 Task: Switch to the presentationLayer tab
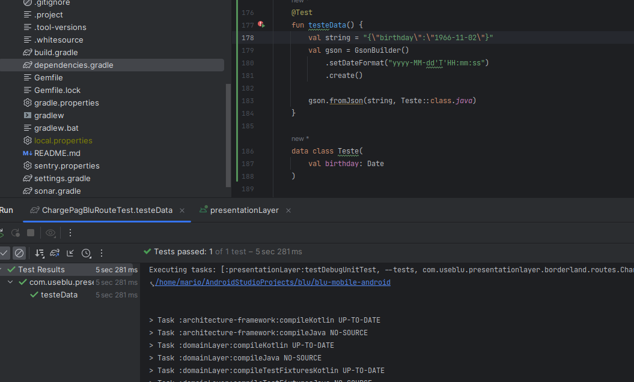click(246, 210)
